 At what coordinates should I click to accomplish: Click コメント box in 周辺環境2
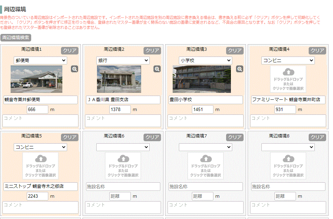[x=123, y=121]
